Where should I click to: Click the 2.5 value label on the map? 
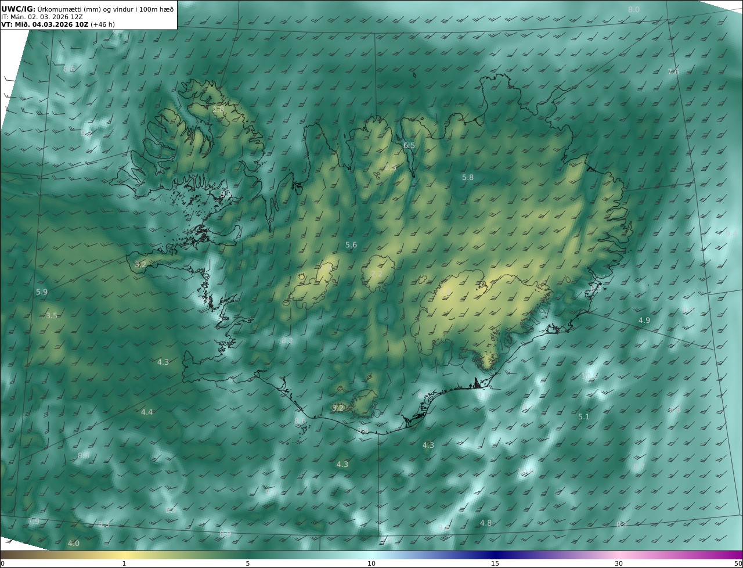pyautogui.click(x=391, y=167)
